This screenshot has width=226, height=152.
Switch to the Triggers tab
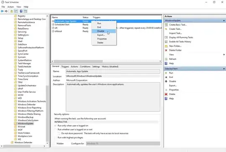65,67
